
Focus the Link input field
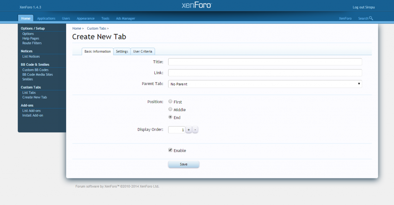[265, 73]
